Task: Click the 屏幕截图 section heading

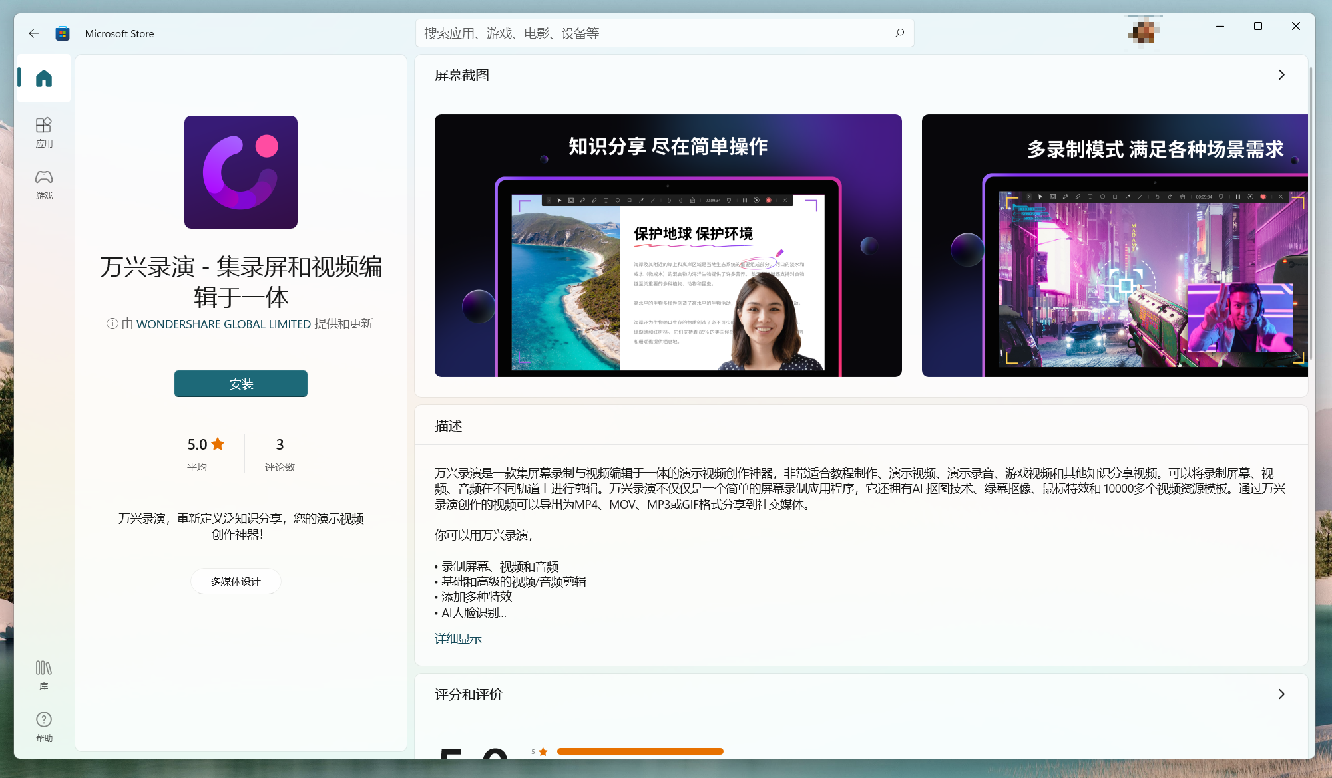Action: [x=462, y=75]
